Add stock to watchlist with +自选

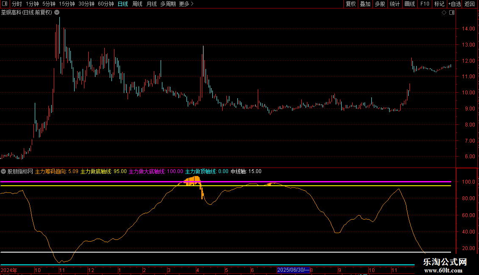[x=454, y=4]
